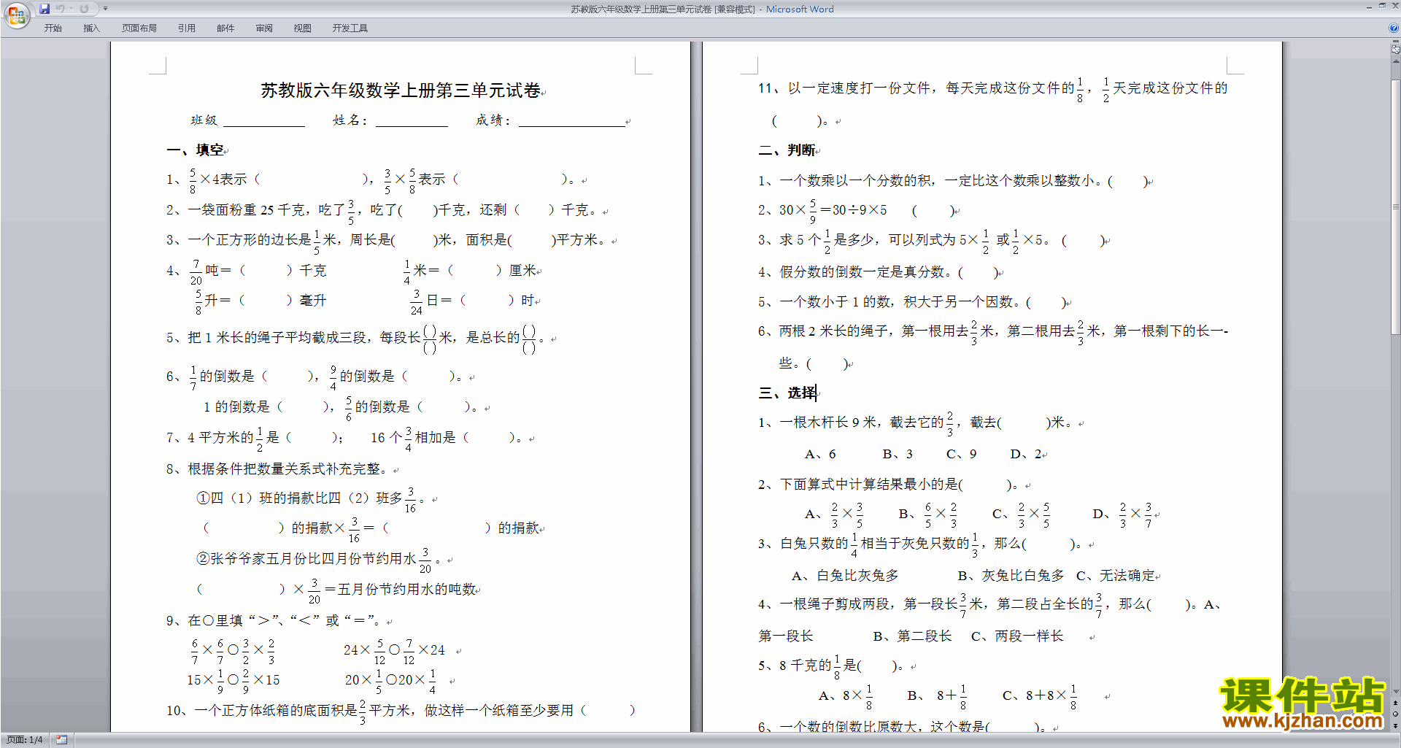
Task: Click the line 张爷爷家五月份比四月份节约用水
Action: pyautogui.click(x=313, y=559)
